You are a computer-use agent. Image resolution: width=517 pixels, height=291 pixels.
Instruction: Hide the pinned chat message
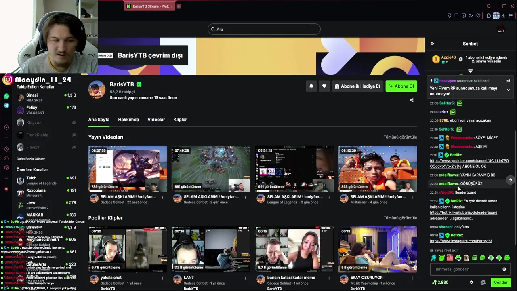click(x=508, y=81)
